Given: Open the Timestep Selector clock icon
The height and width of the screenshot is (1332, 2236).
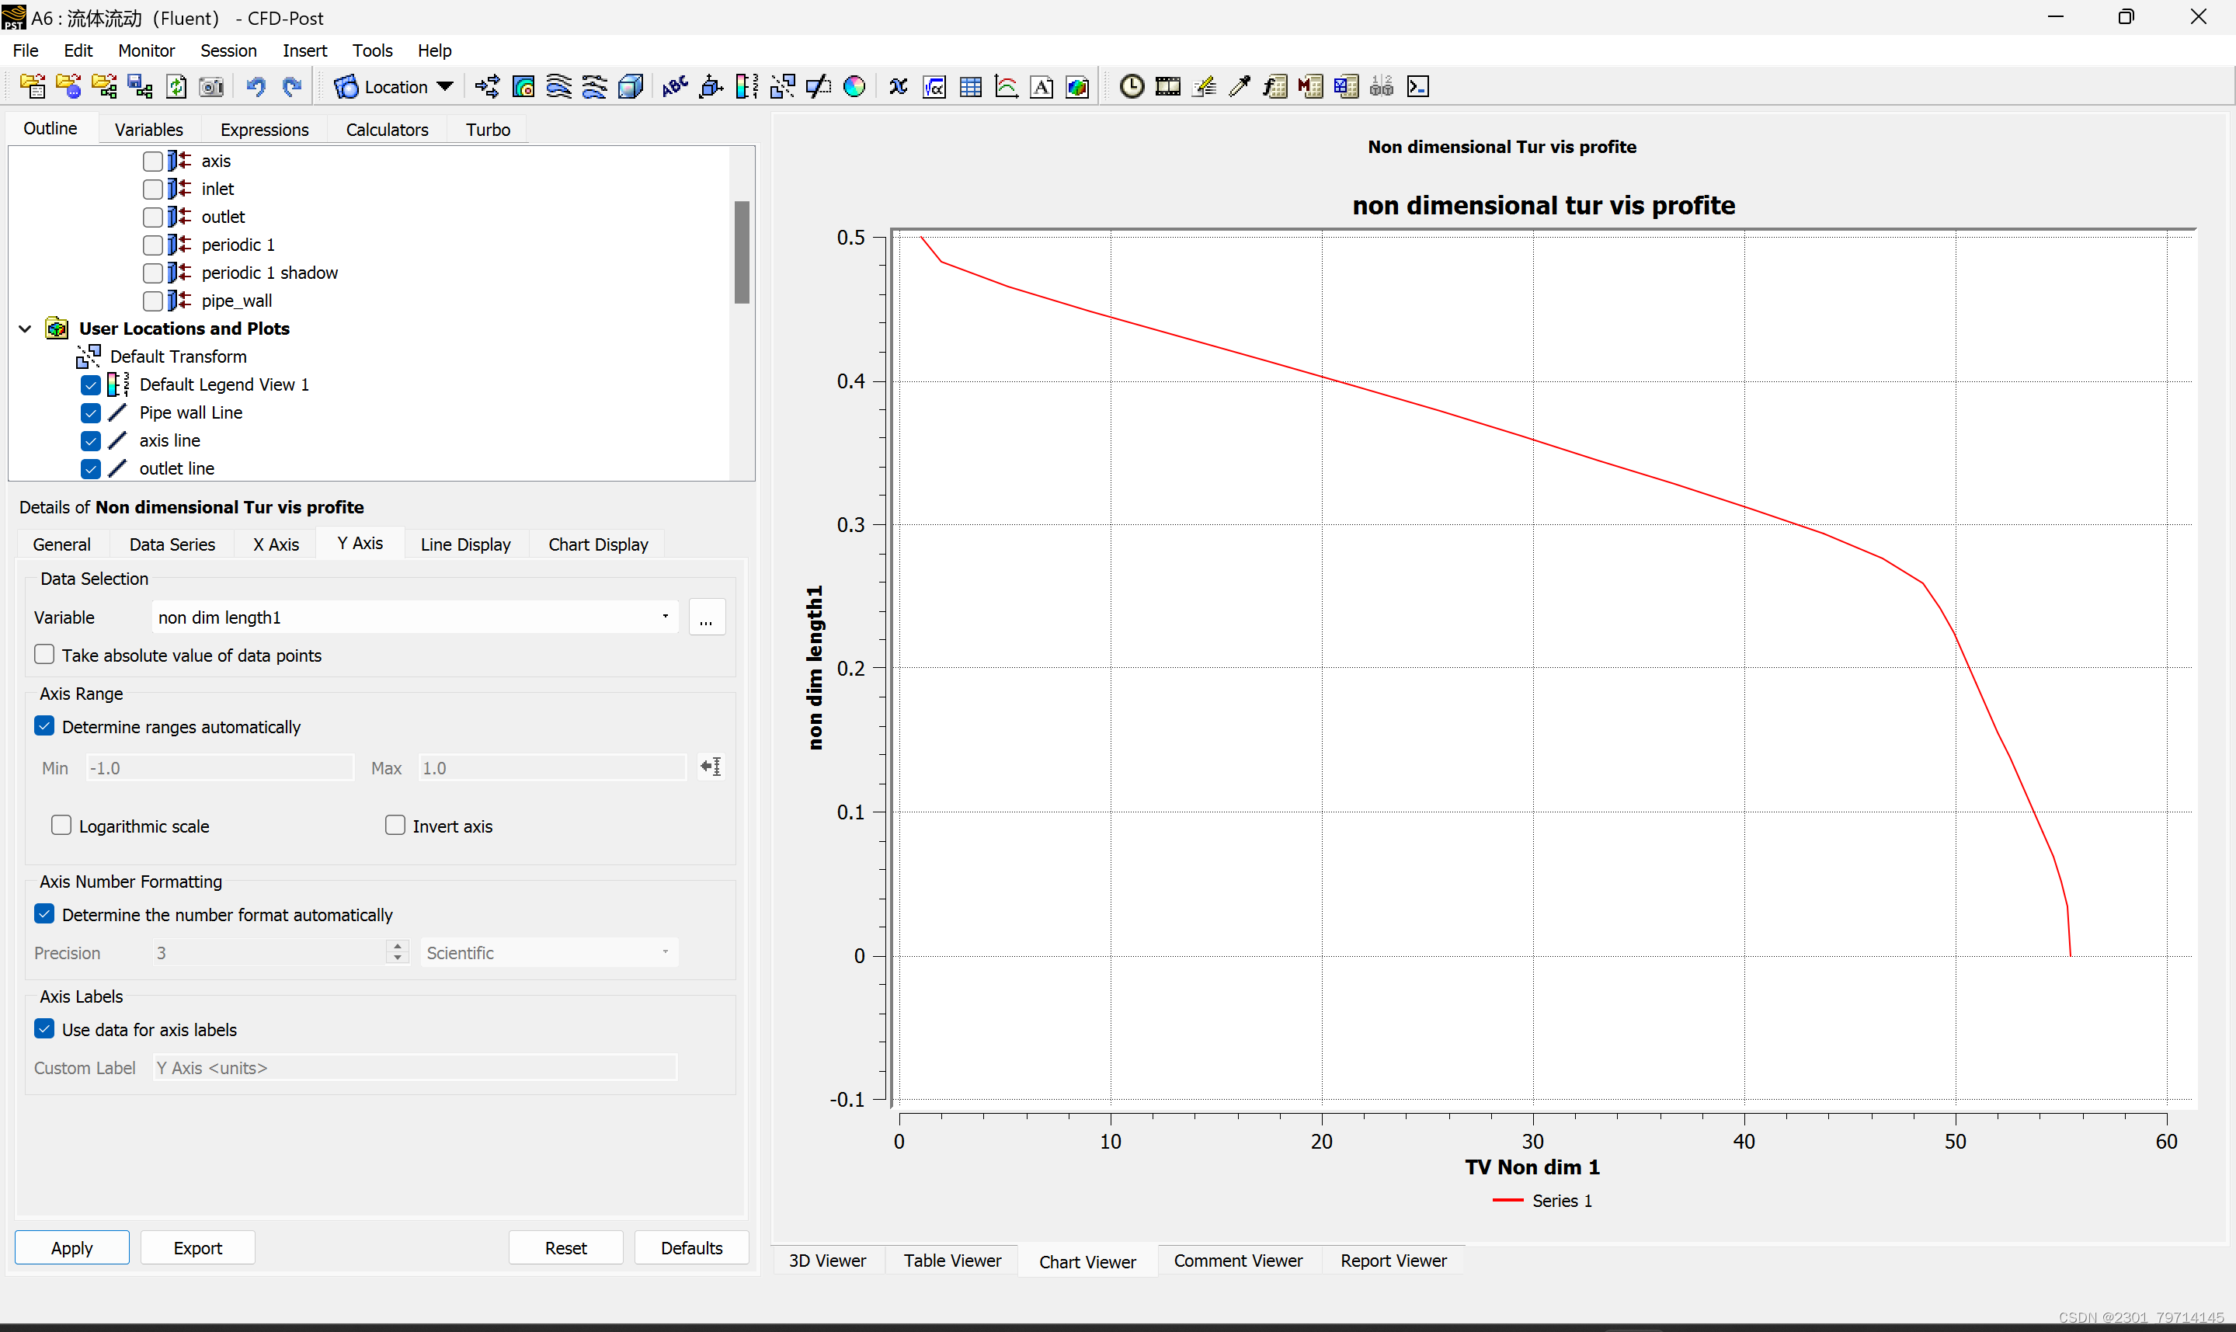Looking at the screenshot, I should pyautogui.click(x=1132, y=87).
